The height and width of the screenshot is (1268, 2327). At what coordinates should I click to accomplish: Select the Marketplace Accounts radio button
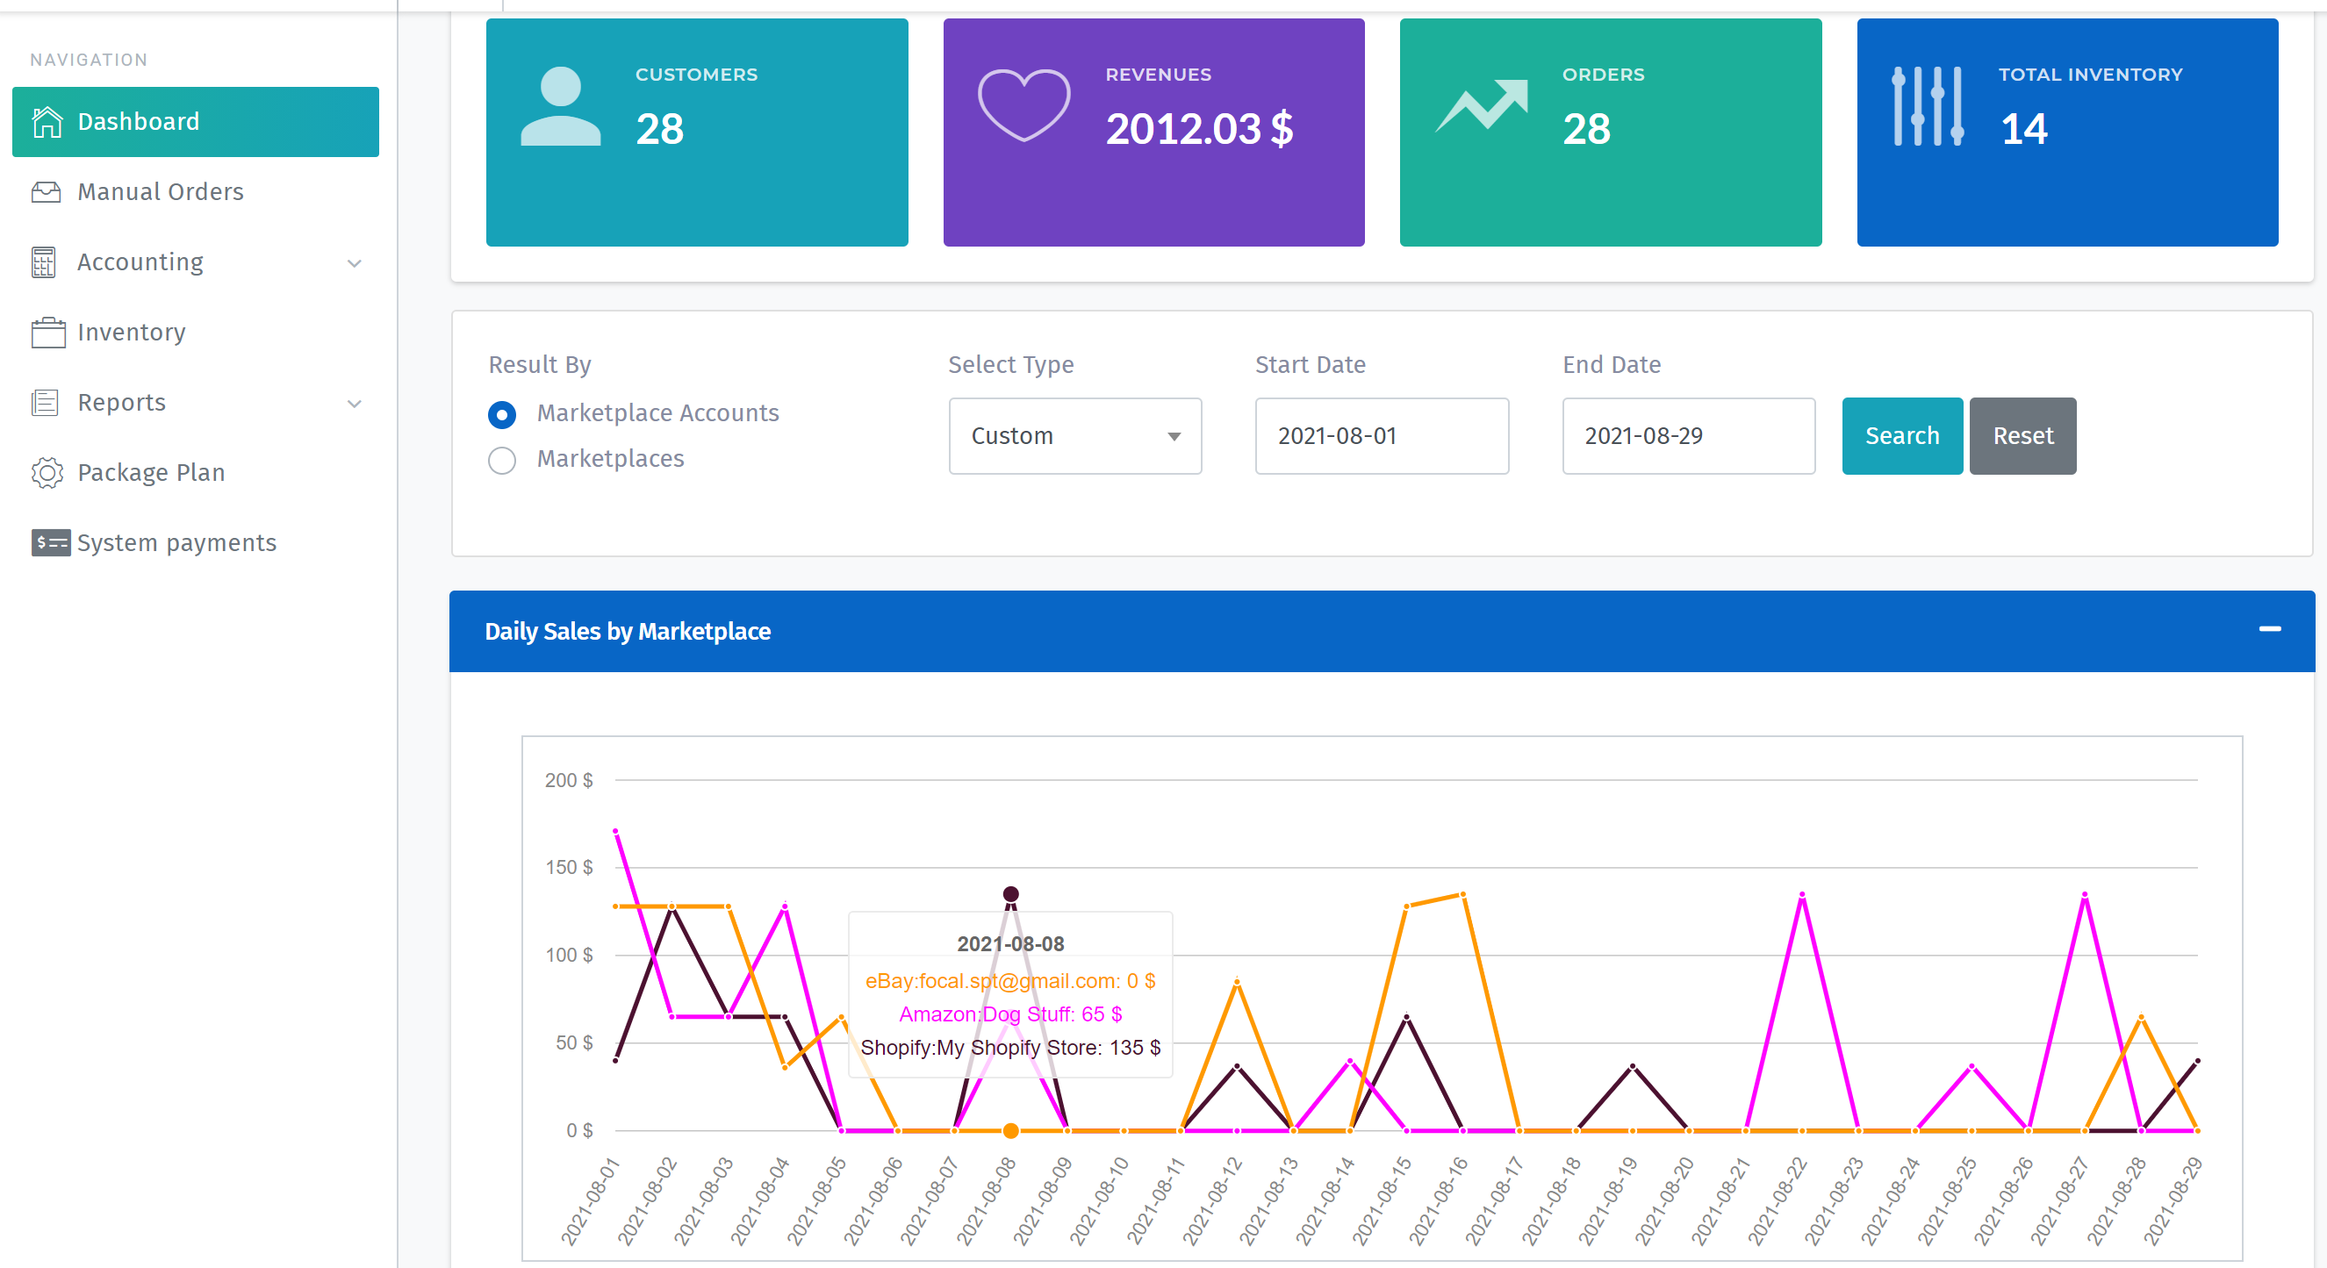tap(502, 414)
